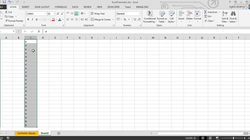Apply percent style format
Viewport: 250px width, 140px height.
125,19
